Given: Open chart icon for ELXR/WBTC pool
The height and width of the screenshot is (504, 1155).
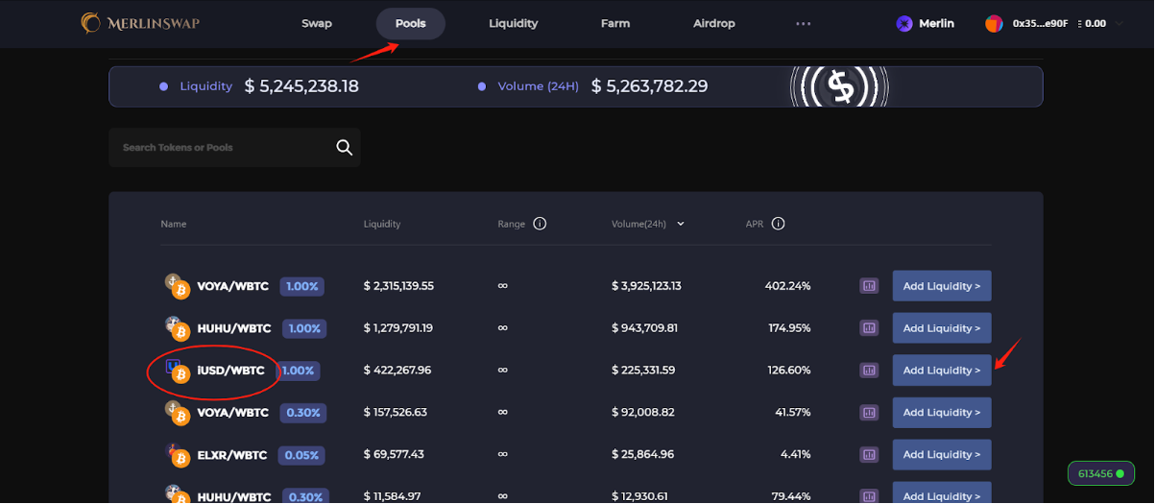Looking at the screenshot, I should (x=869, y=454).
